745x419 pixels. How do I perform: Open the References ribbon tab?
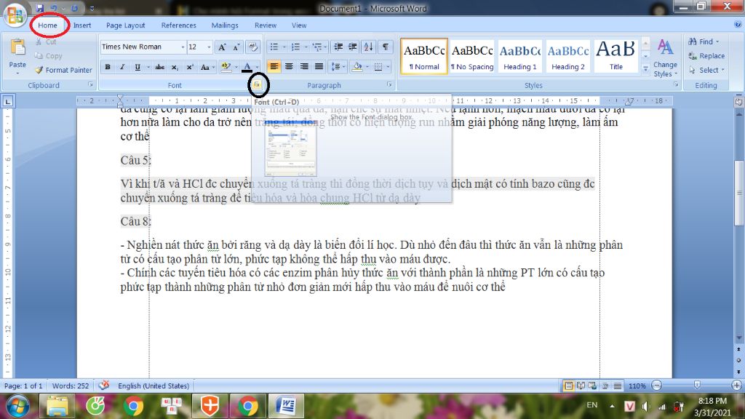(179, 25)
